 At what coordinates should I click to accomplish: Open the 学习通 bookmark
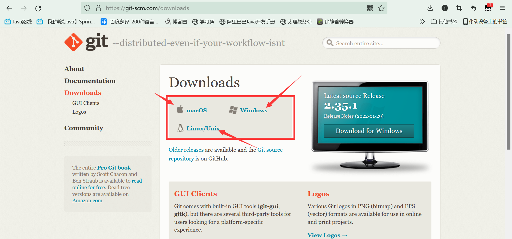[203, 22]
